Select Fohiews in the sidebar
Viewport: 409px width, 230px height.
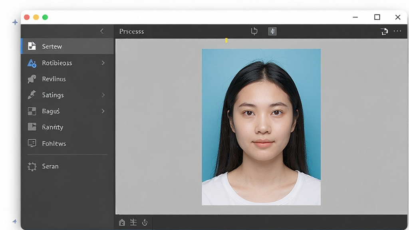tap(67, 143)
